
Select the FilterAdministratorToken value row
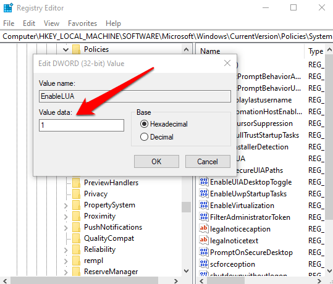tap(250, 217)
